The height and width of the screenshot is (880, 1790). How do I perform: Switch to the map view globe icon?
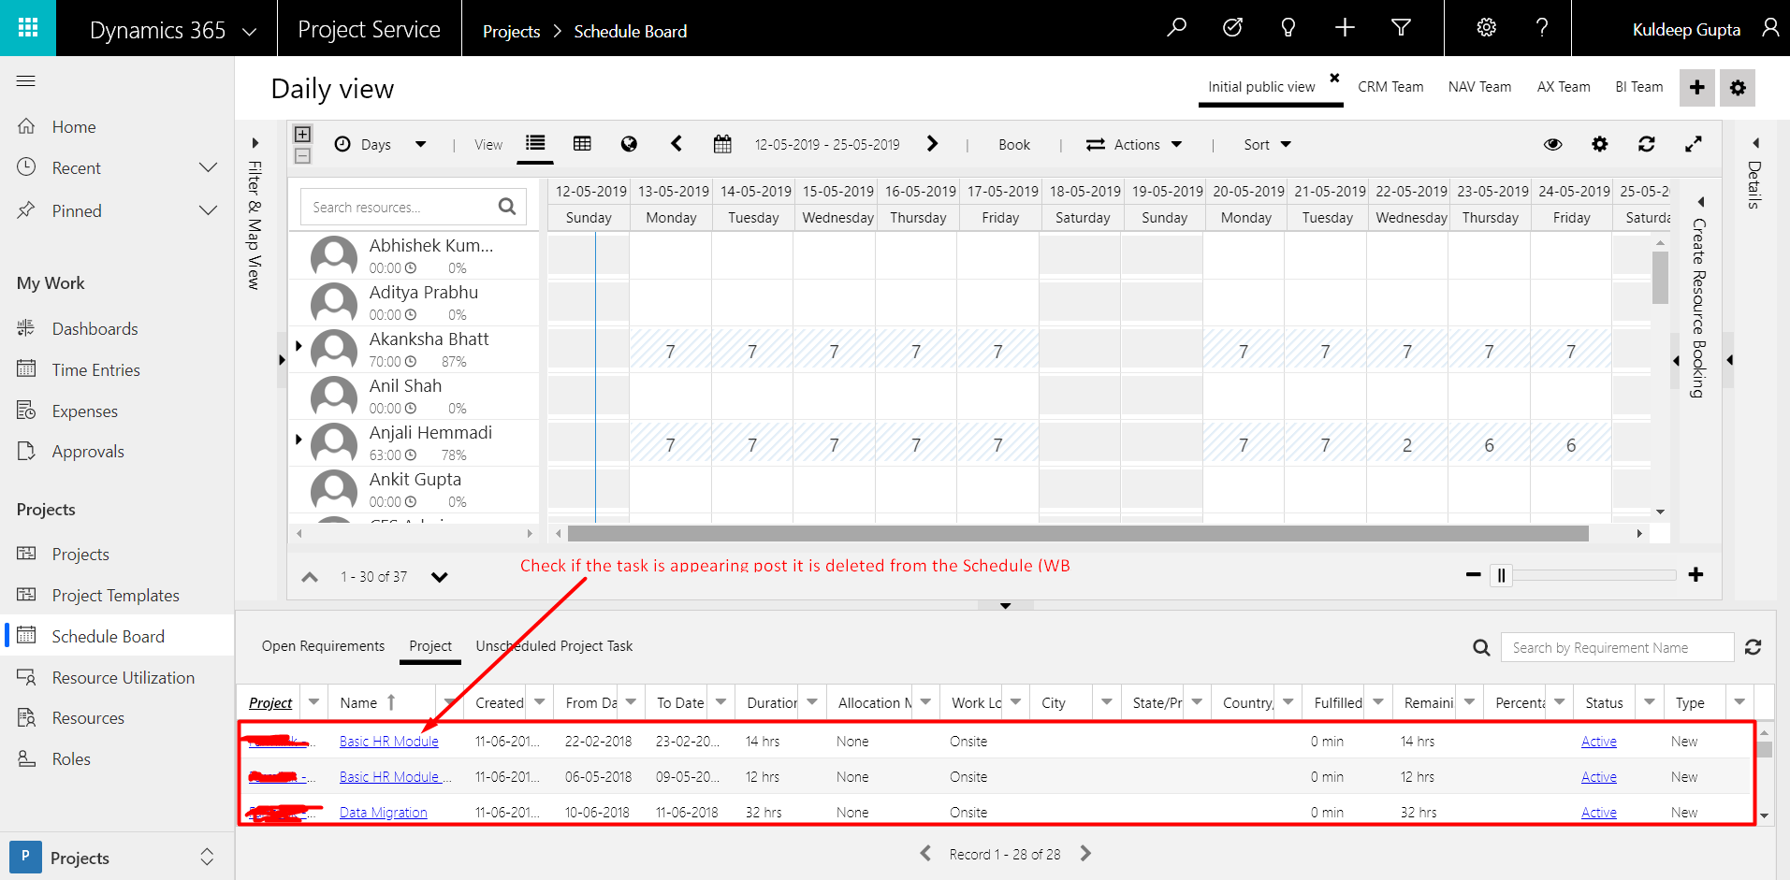(629, 144)
